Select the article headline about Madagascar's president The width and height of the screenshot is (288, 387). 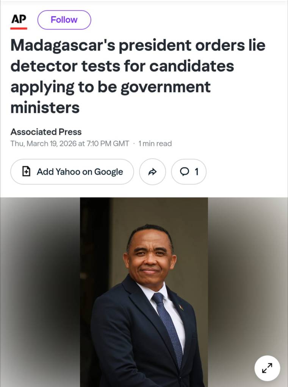(x=138, y=76)
